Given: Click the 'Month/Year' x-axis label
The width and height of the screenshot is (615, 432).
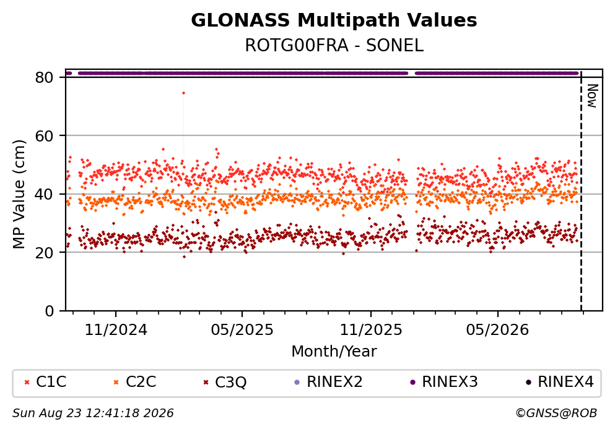Looking at the screenshot, I should [334, 351].
